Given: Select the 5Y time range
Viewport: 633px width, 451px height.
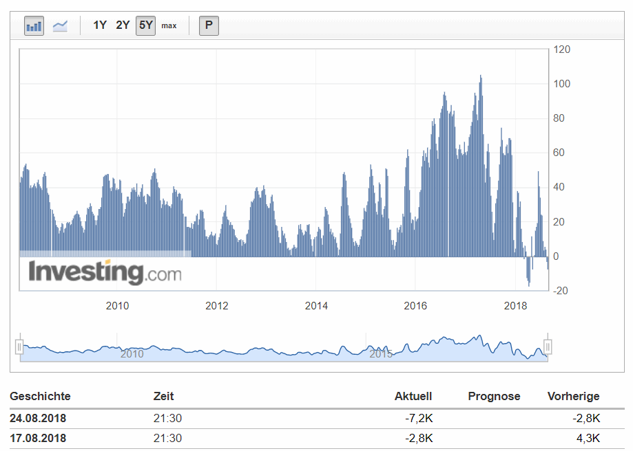Looking at the screenshot, I should [145, 26].
